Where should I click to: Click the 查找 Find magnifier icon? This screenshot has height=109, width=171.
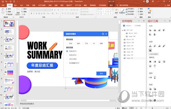click(x=139, y=9)
